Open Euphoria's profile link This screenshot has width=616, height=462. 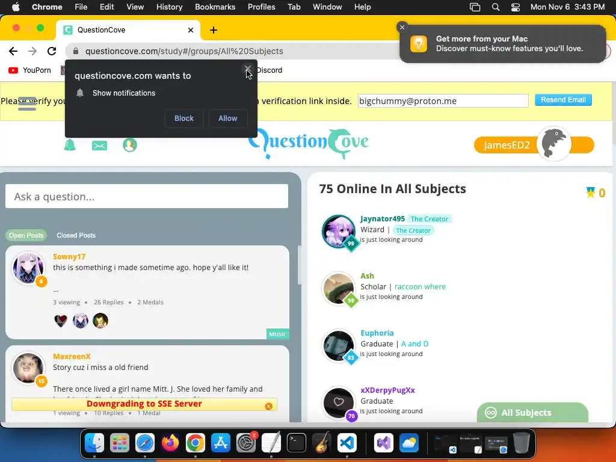coord(377,333)
